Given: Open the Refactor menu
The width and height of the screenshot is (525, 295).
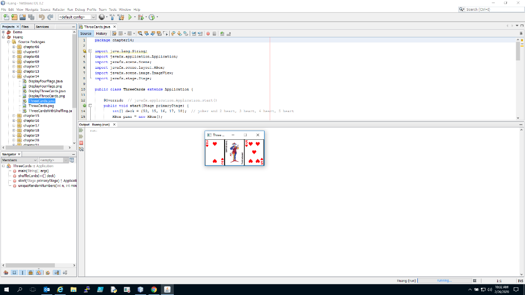Looking at the screenshot, I should pos(58,9).
